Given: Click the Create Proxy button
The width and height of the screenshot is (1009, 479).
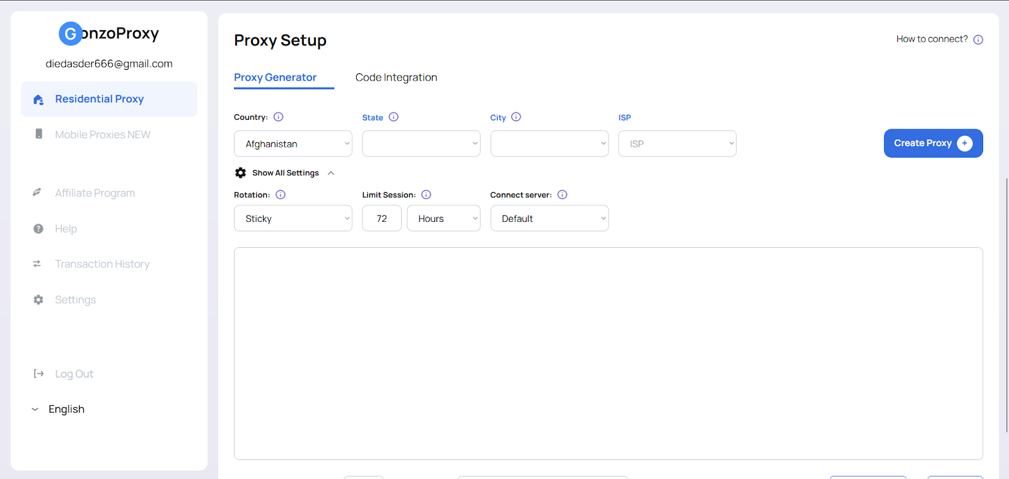Looking at the screenshot, I should pos(933,143).
